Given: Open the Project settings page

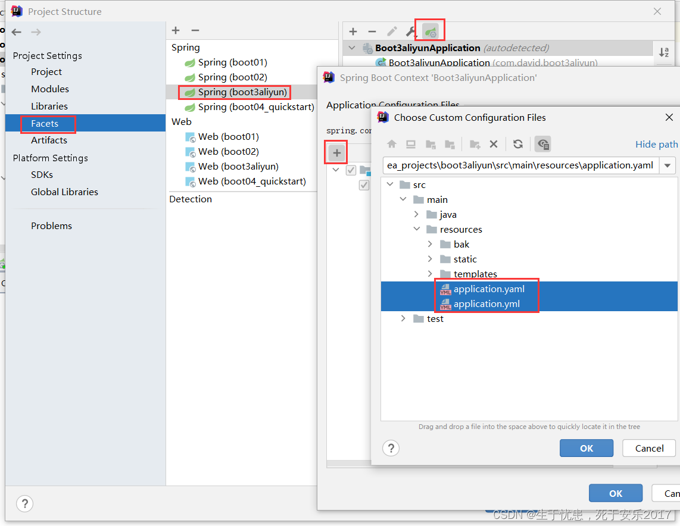Looking at the screenshot, I should (46, 72).
